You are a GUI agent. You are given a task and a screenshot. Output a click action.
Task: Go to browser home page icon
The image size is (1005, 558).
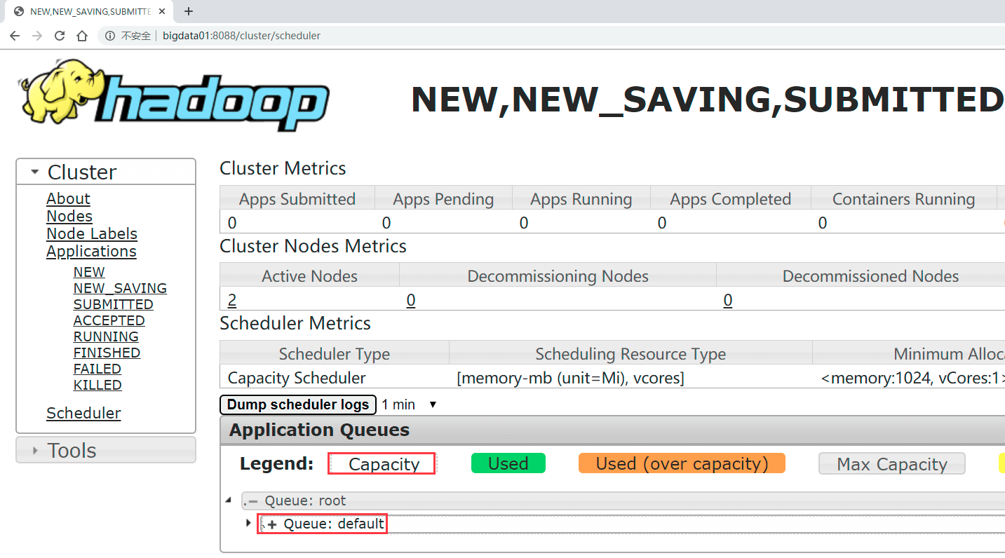(x=82, y=36)
